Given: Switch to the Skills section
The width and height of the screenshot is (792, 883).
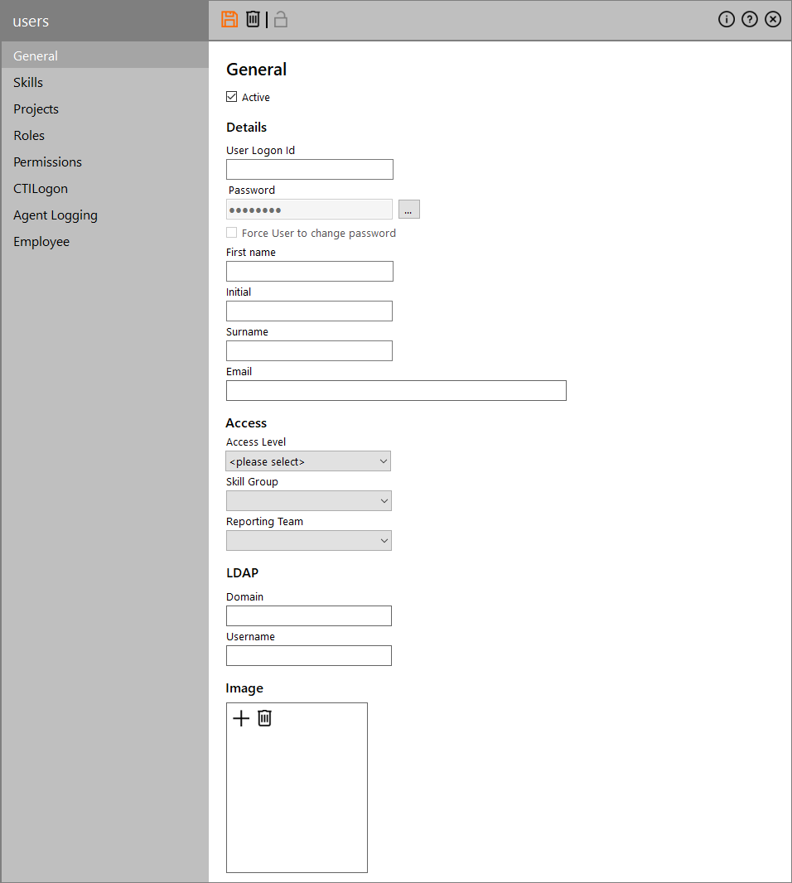Looking at the screenshot, I should (104, 82).
